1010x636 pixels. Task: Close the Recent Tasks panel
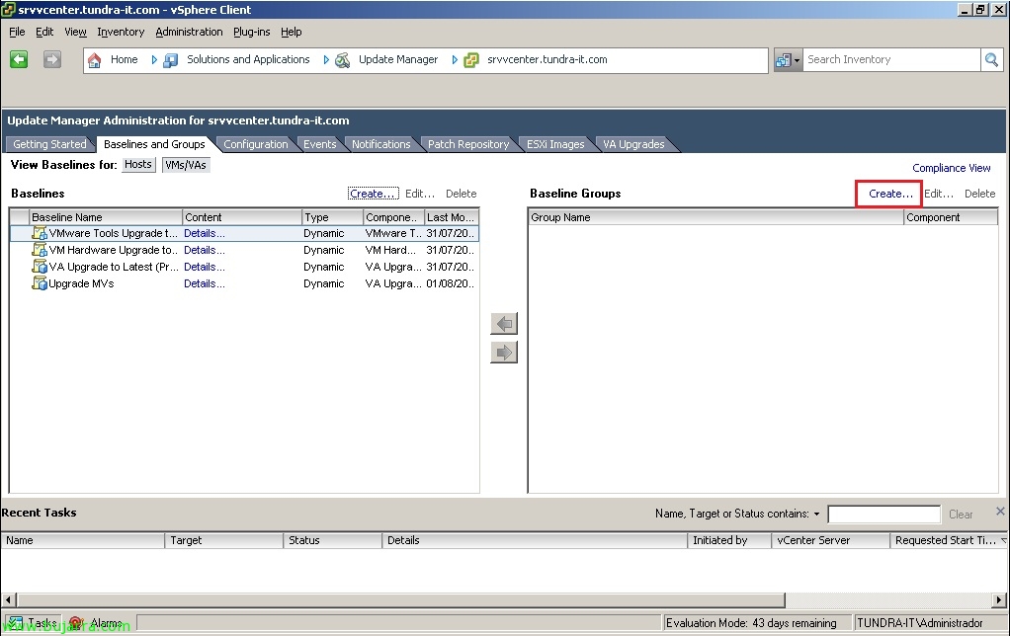1000,512
